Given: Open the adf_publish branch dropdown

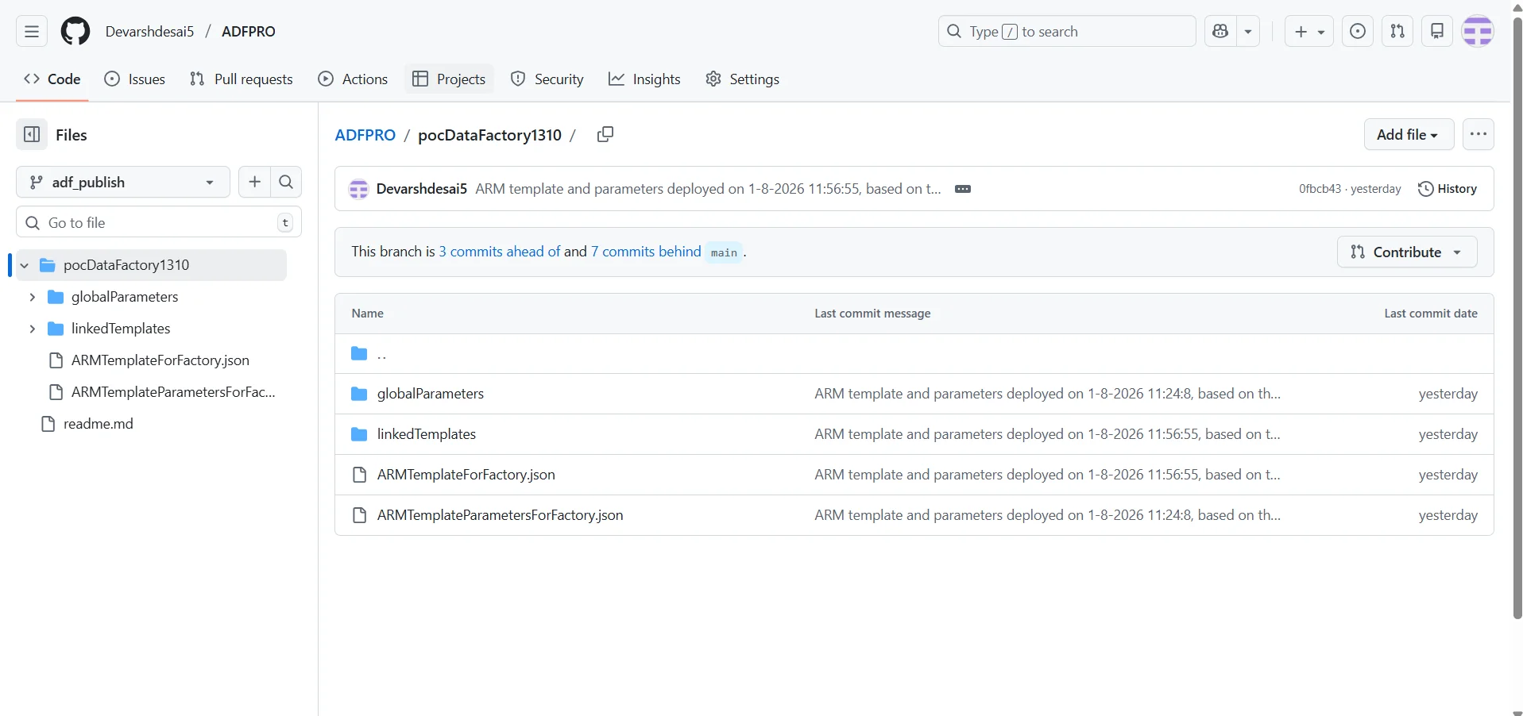Looking at the screenshot, I should click(x=123, y=183).
